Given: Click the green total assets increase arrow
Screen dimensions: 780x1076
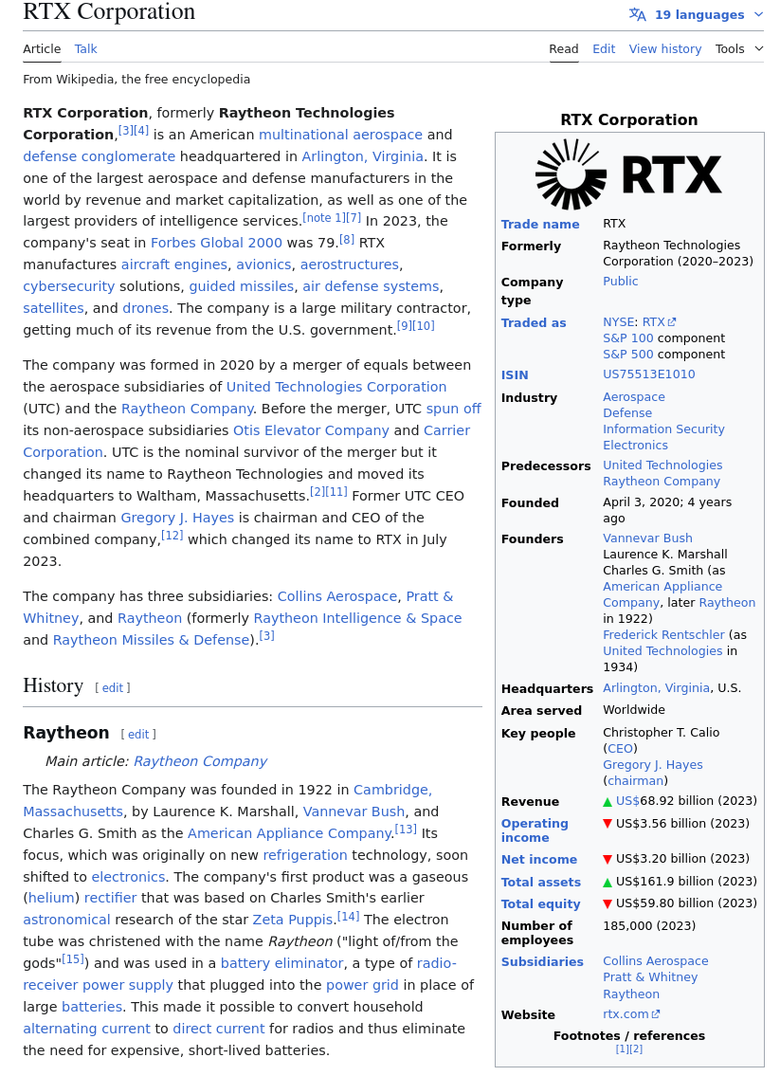Looking at the screenshot, I should (x=608, y=882).
